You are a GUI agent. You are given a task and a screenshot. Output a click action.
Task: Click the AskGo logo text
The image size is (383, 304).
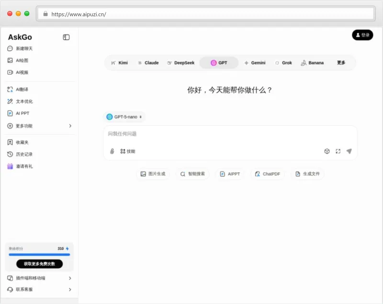click(x=20, y=37)
